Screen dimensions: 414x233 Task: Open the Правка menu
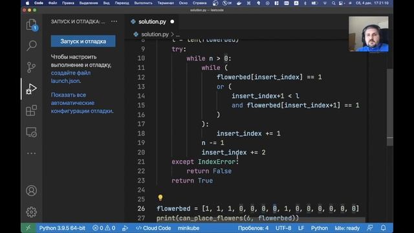(68, 3)
